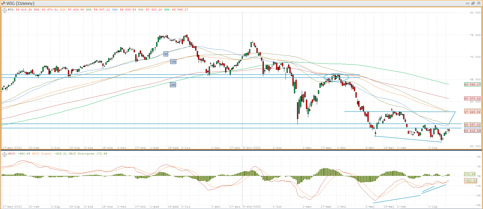Select the red EMA 60 670.31 legend entry

(x=46, y=10)
